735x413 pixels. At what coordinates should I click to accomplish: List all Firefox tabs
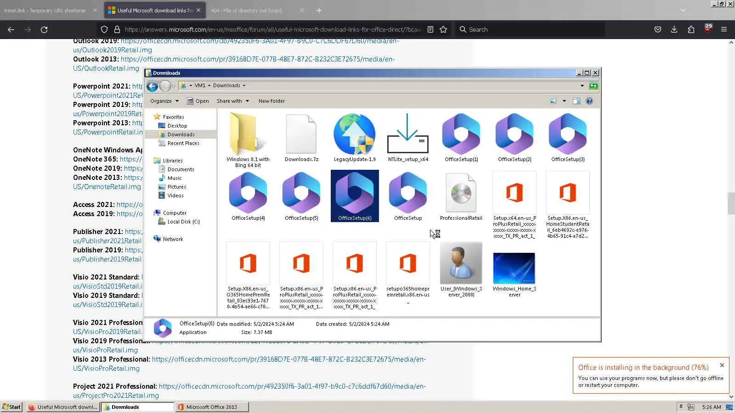pos(683,10)
